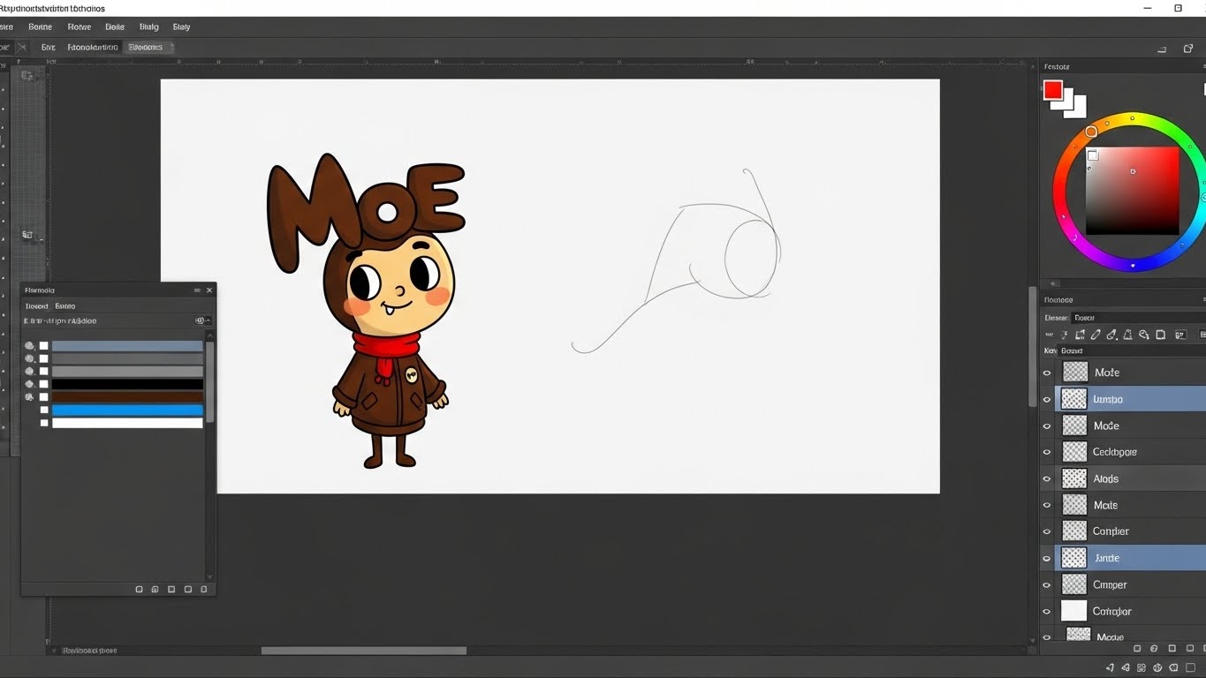
Task: Hide the Cecklopore layer using its eye icon
Action: click(x=1047, y=452)
